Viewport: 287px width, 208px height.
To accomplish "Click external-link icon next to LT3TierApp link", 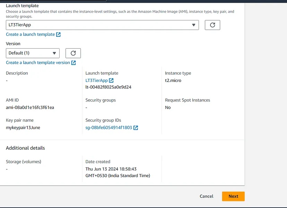I will [111, 81].
